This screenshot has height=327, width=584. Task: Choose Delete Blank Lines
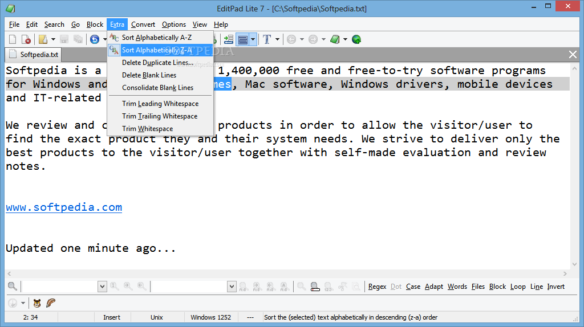(160, 75)
